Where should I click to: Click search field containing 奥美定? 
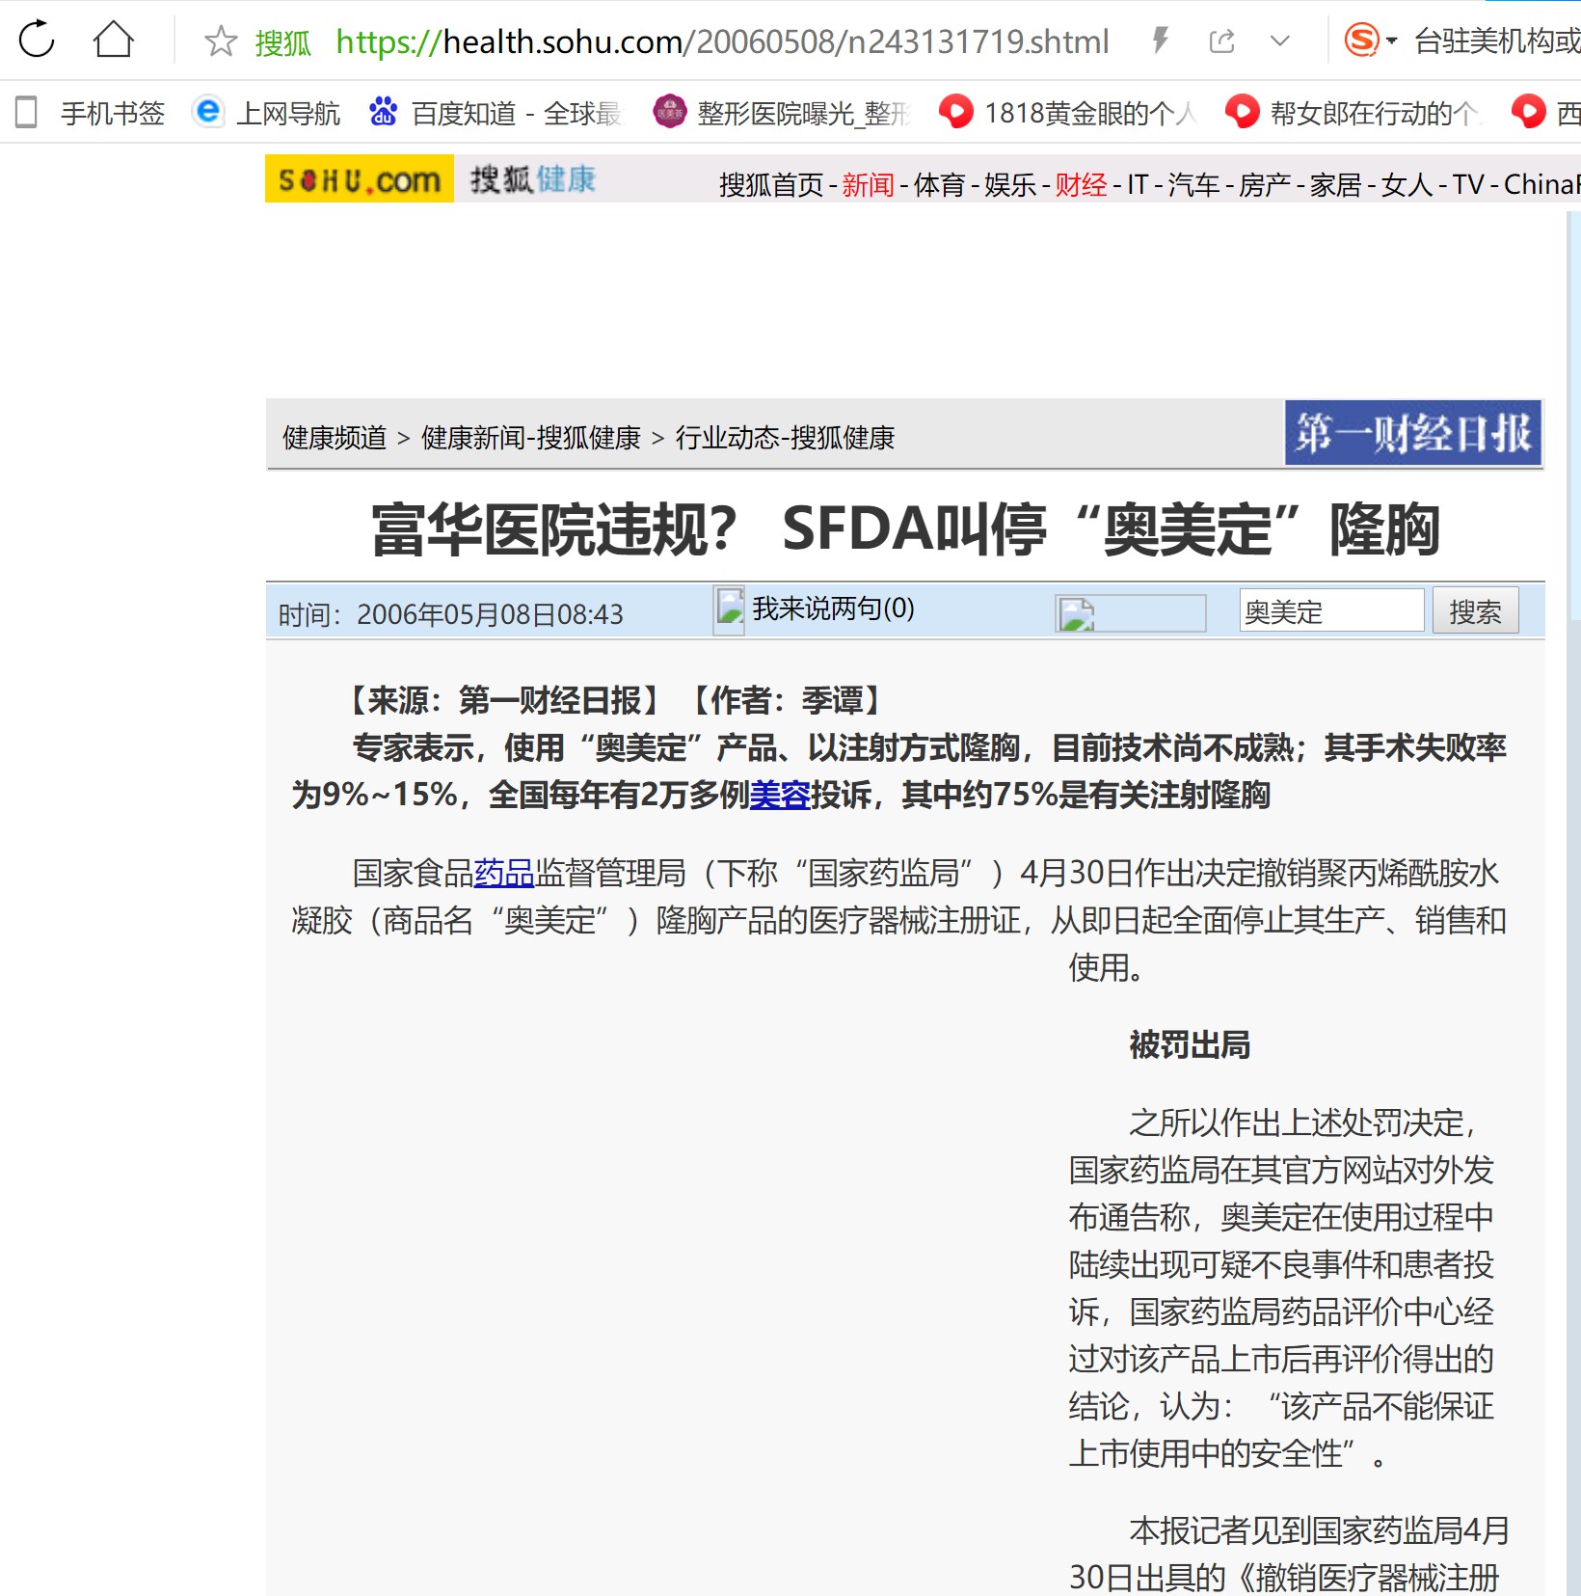pyautogui.click(x=1331, y=610)
